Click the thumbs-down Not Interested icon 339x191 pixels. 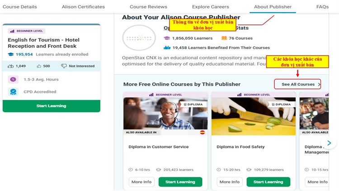(x=64, y=66)
